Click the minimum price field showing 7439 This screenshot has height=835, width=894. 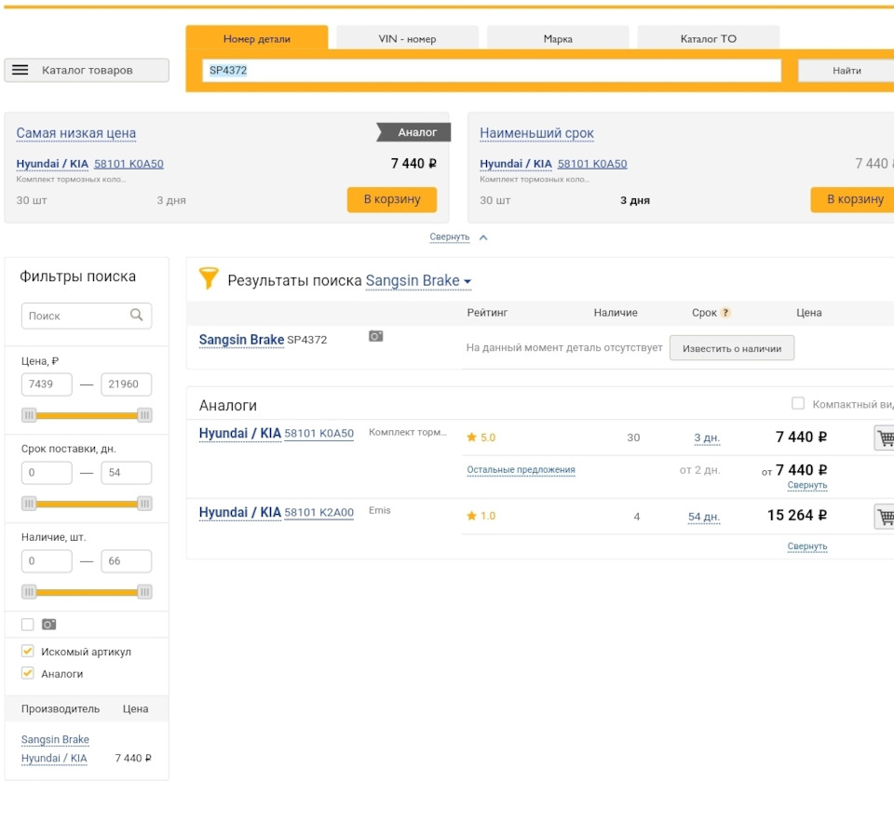47,384
